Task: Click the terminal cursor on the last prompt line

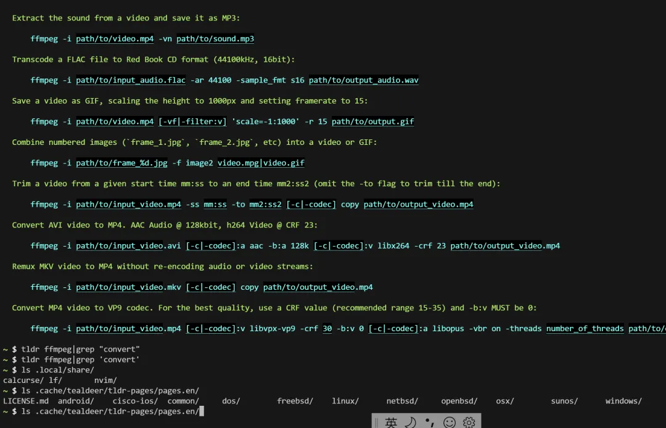Action: pyautogui.click(x=202, y=411)
